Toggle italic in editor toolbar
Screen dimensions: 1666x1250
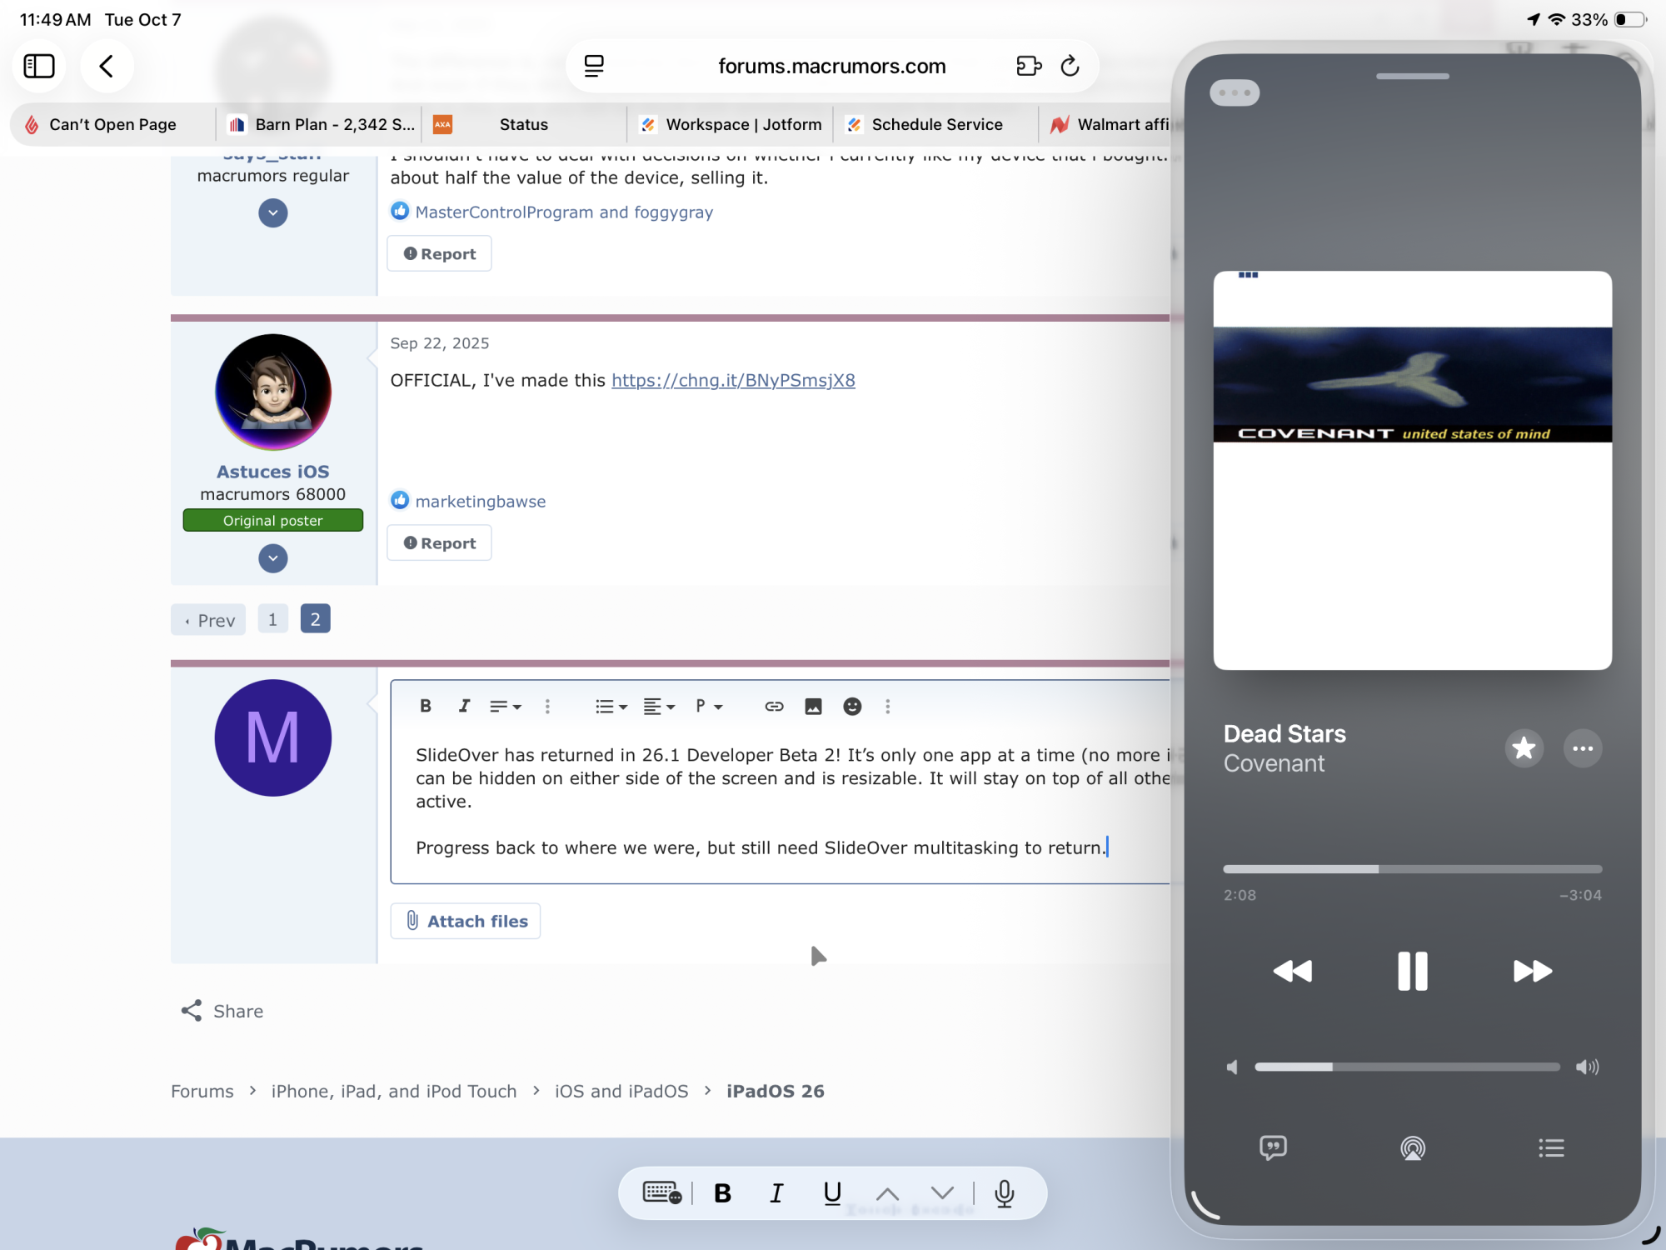click(464, 707)
